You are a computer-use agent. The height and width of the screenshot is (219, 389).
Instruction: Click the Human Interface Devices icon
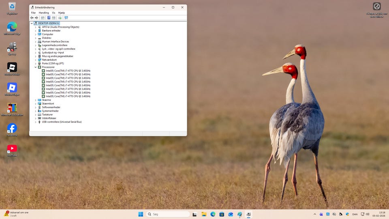point(39,42)
